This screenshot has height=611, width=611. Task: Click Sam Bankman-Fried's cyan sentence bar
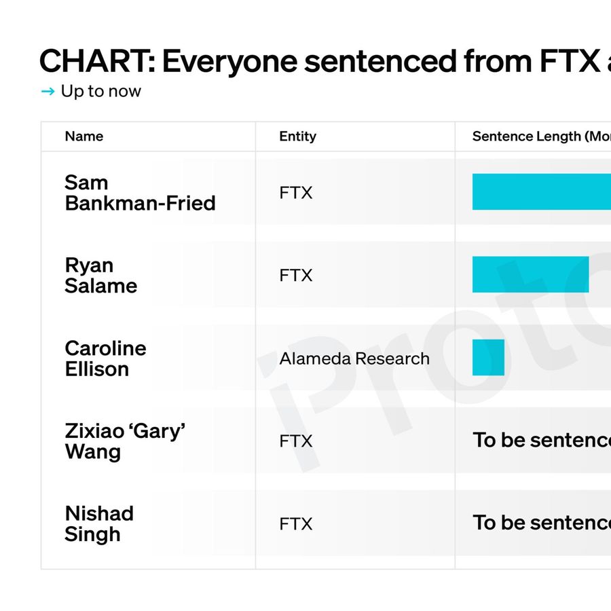542,192
